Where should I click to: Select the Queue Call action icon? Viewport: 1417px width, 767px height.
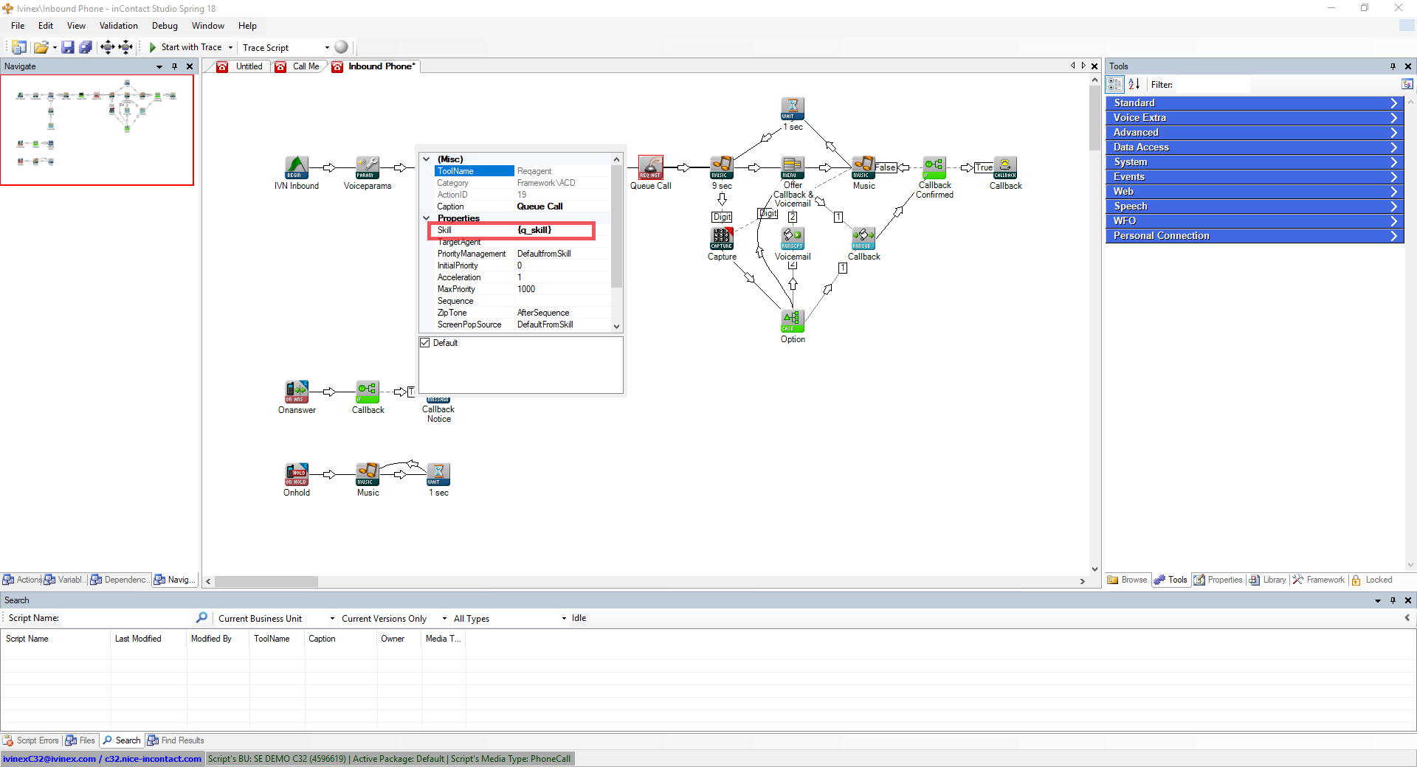coord(651,167)
